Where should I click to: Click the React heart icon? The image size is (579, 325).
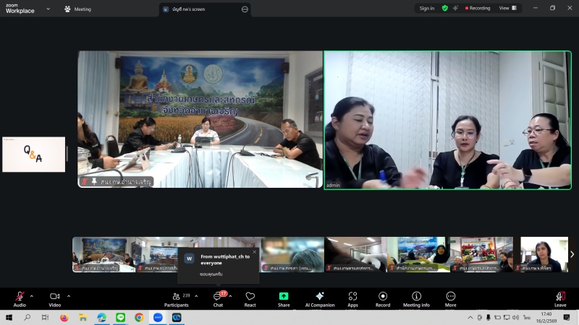[250, 297]
